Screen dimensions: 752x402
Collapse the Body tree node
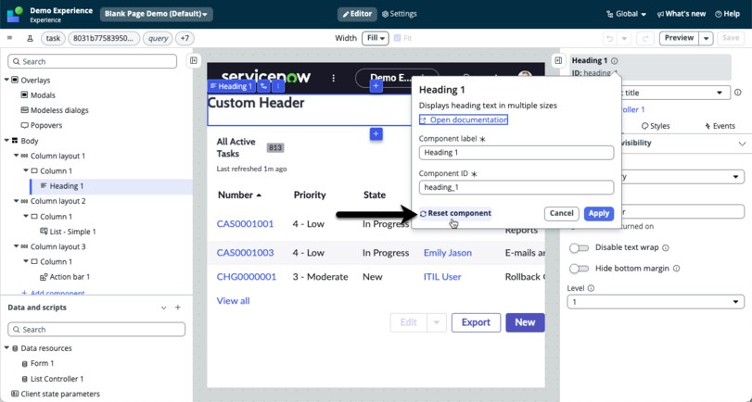(x=6, y=141)
